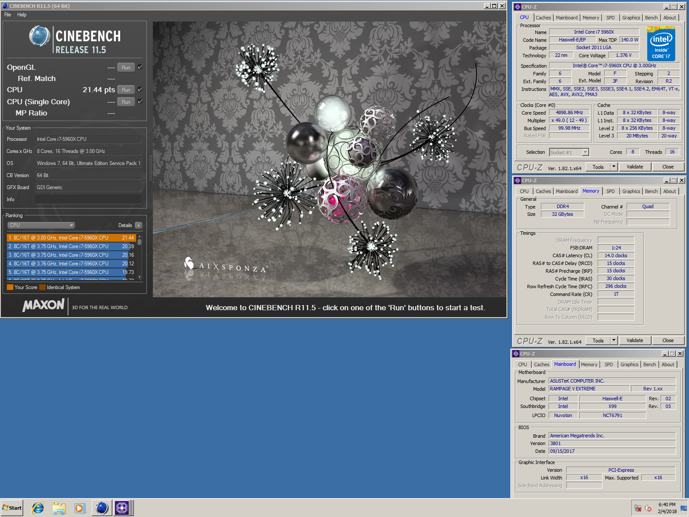Open the ranking CPU dropdown

pyautogui.click(x=41, y=225)
